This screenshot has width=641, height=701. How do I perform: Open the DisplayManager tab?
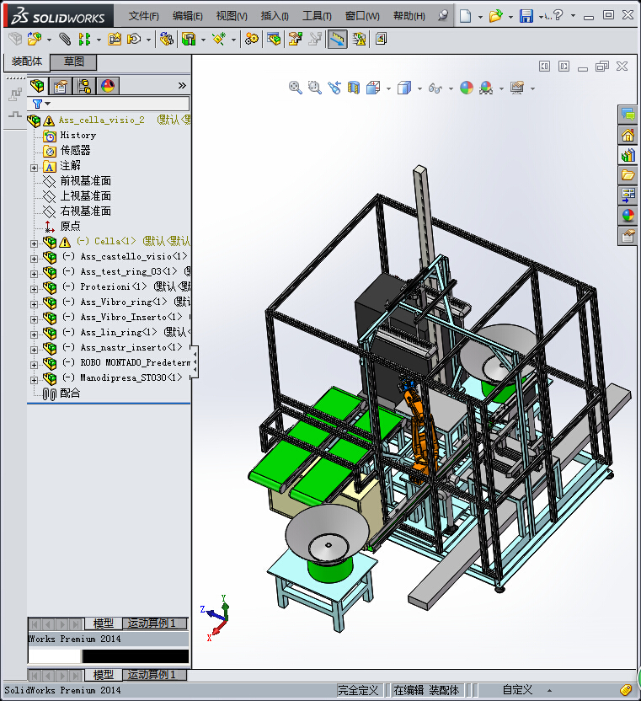coord(108,85)
